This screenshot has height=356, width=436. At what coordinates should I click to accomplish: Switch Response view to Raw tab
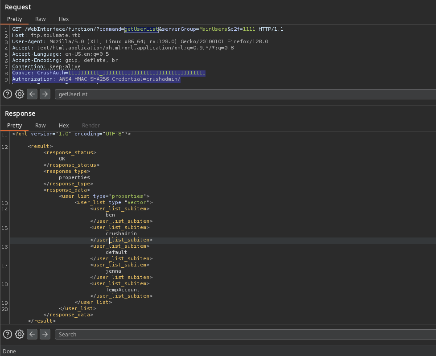coord(41,126)
